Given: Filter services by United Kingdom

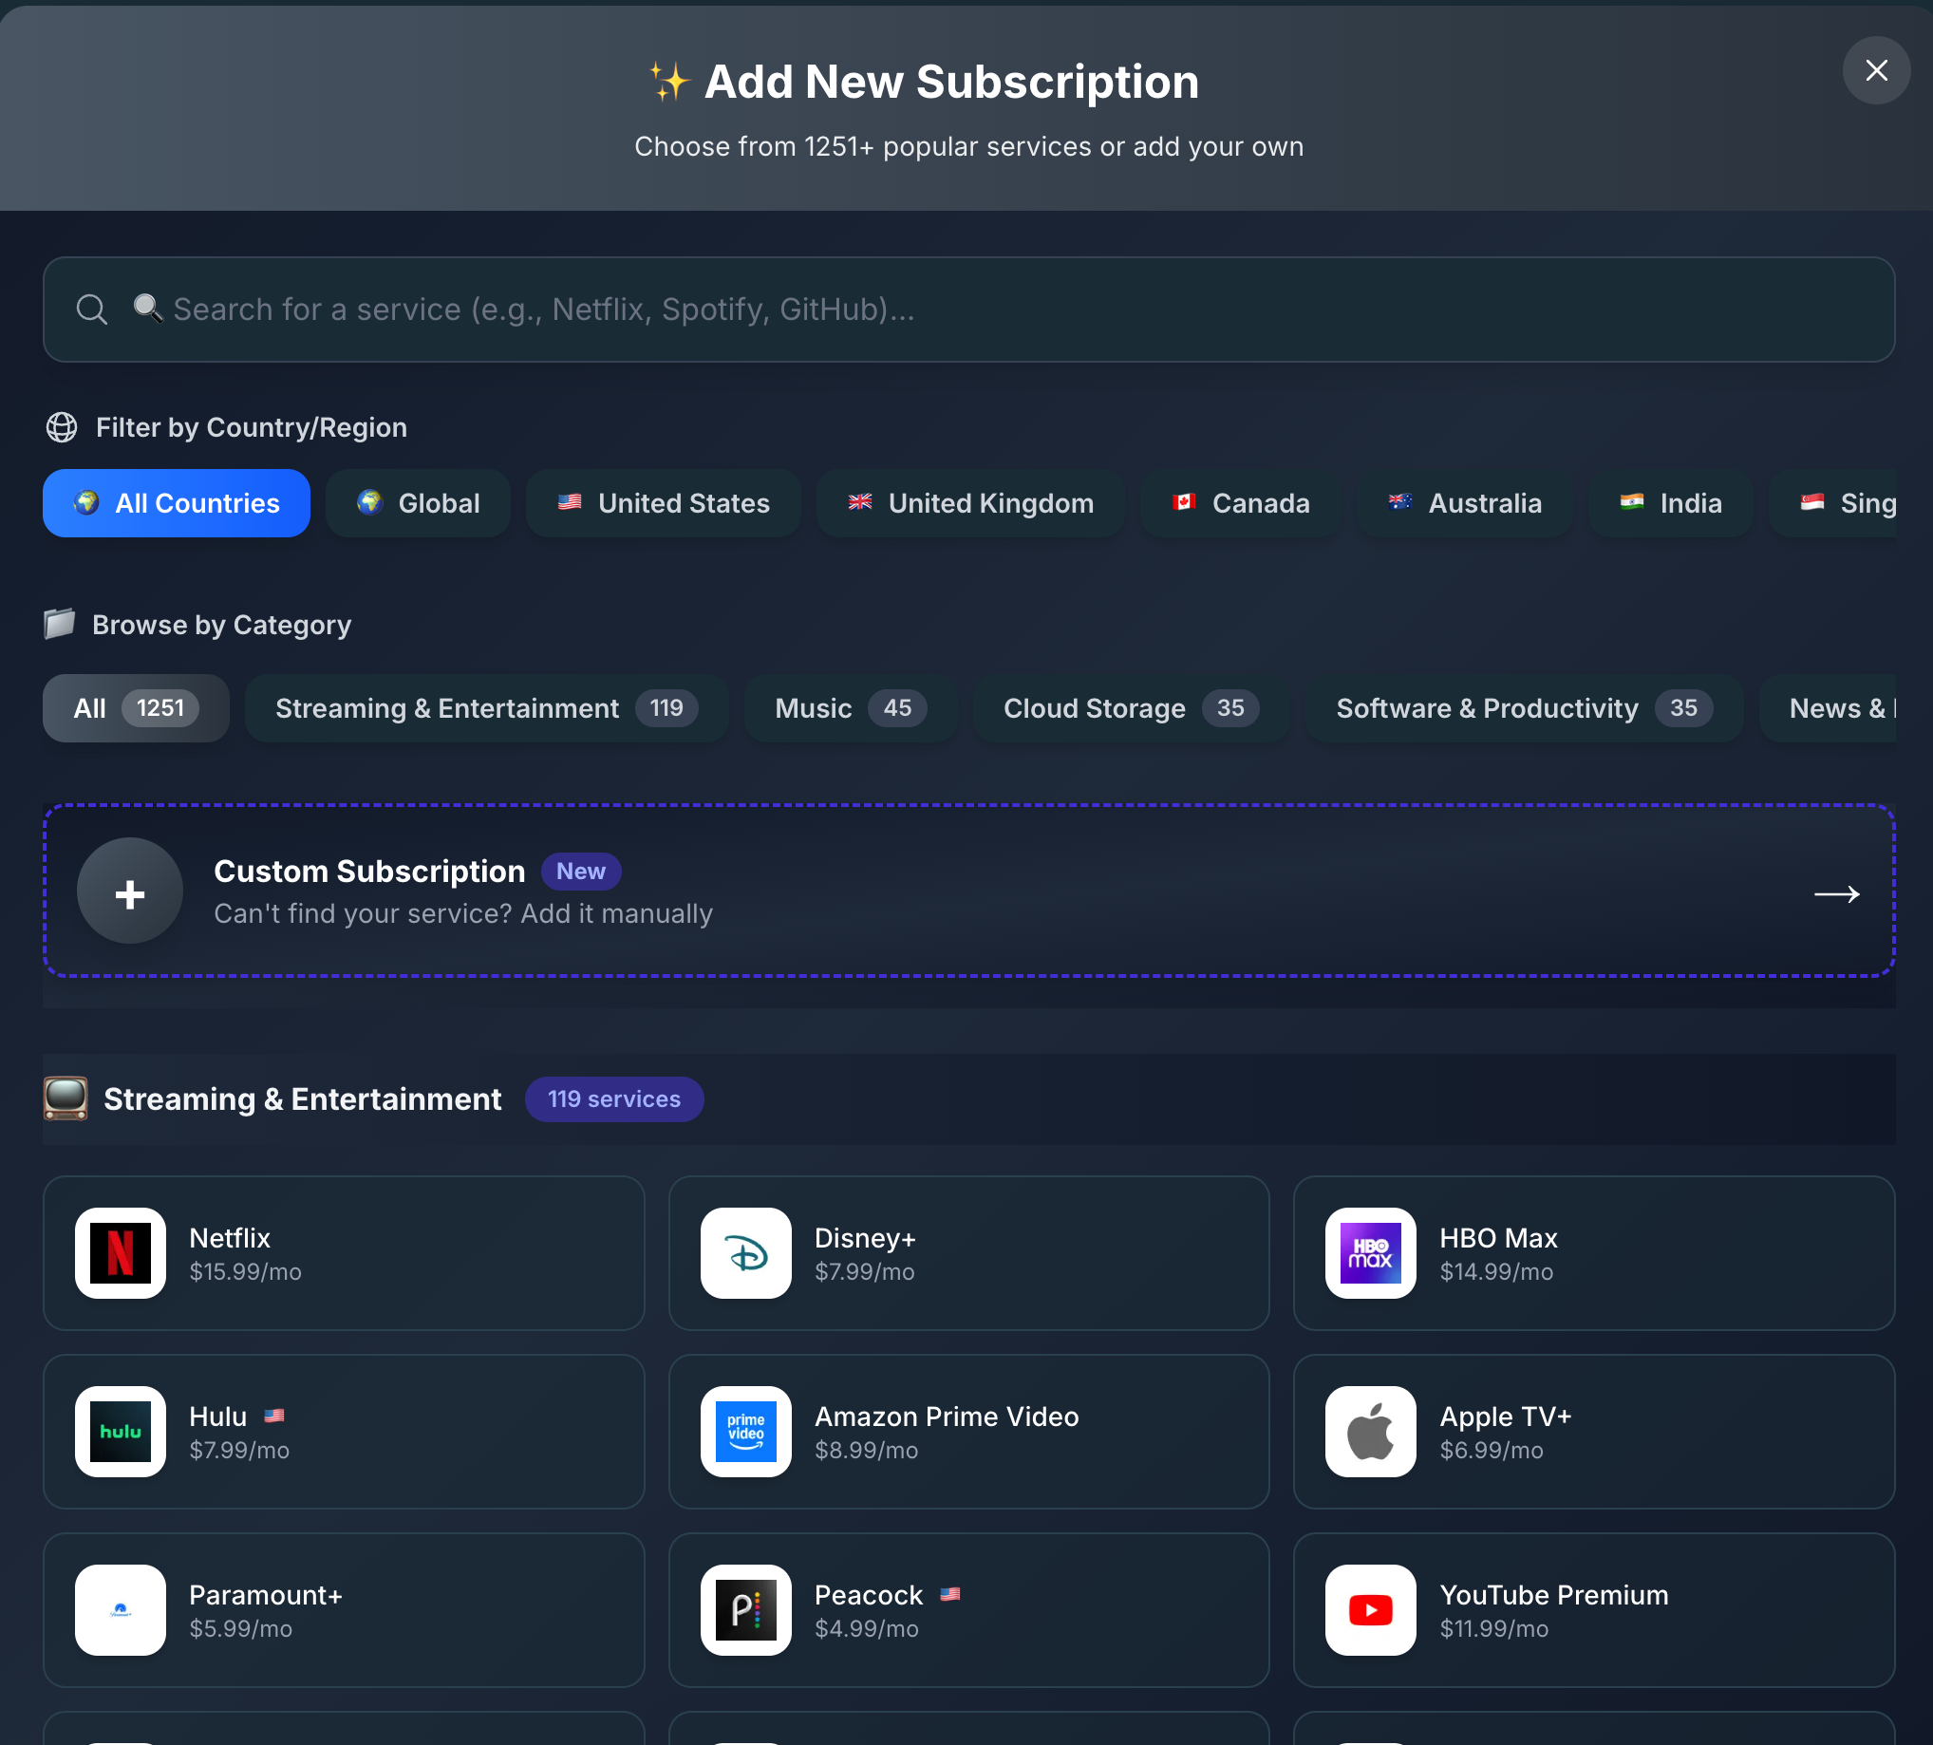Looking at the screenshot, I should pos(970,502).
